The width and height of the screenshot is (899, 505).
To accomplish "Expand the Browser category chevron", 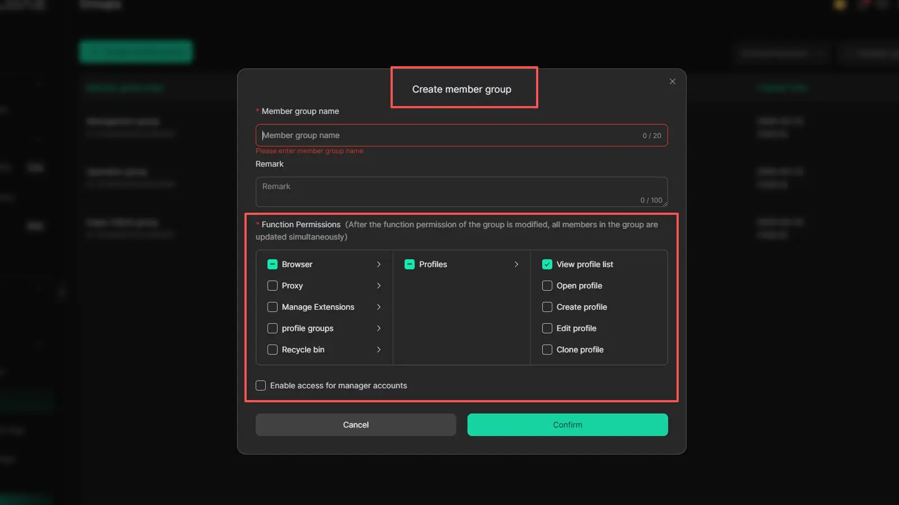I will coord(379,264).
